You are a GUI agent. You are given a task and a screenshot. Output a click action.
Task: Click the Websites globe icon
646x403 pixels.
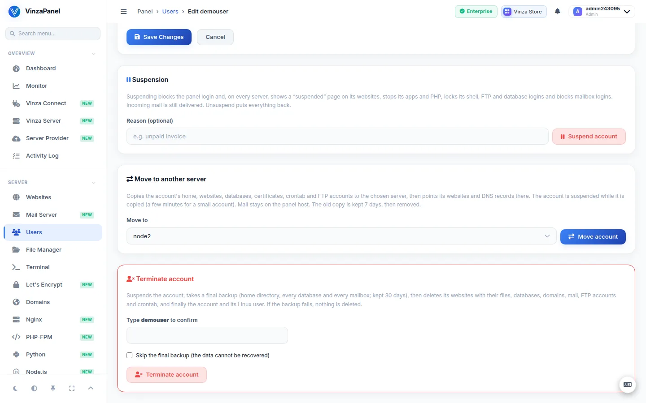pyautogui.click(x=16, y=197)
